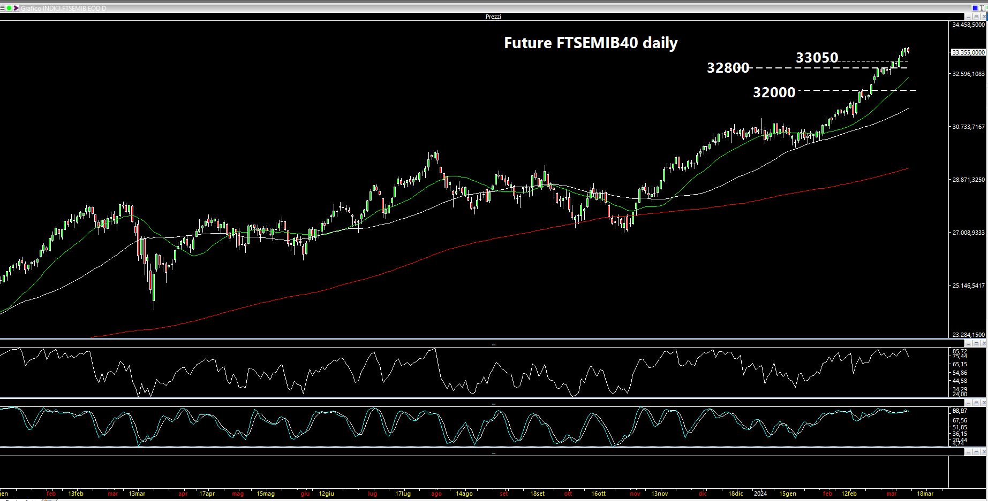Click the red 'nov' month axis label
Screen dimensions: 988x501
(635, 494)
